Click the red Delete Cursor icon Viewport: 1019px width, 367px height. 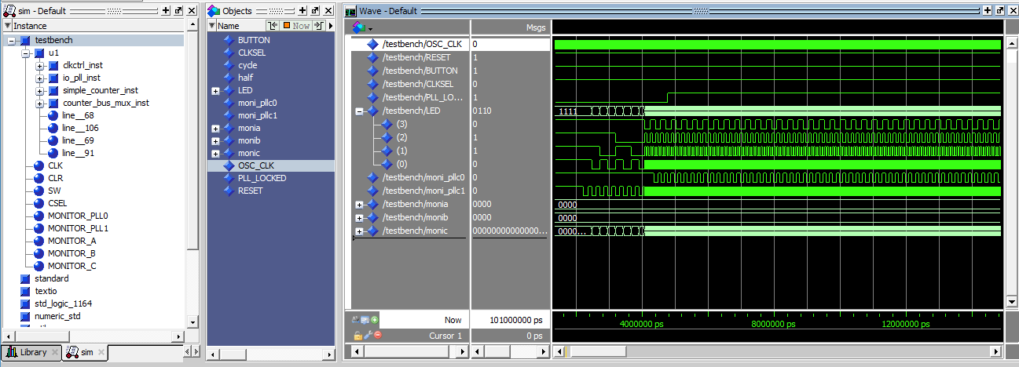point(377,336)
